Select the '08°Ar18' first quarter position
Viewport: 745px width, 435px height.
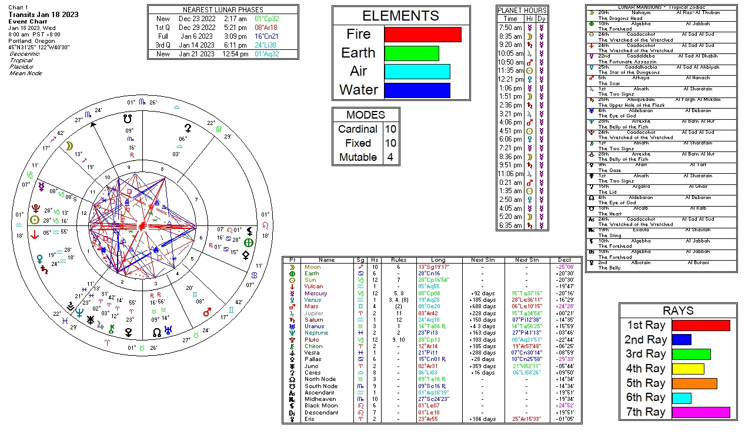pos(266,28)
